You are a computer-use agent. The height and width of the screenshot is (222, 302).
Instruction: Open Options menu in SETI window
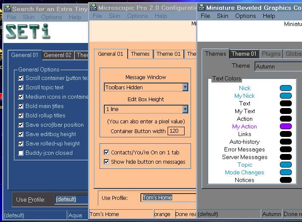(51, 17)
